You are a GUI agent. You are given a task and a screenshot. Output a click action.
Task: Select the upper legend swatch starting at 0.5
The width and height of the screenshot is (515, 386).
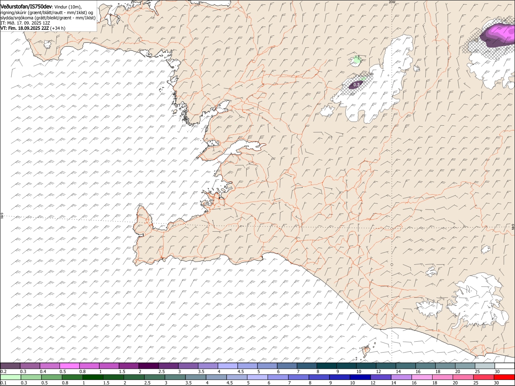pyautogui.click(x=69, y=366)
